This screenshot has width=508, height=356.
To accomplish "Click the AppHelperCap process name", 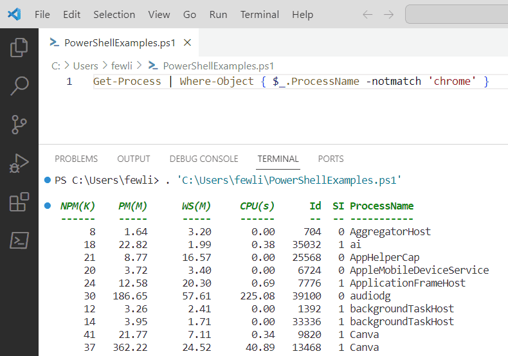I will (x=385, y=257).
